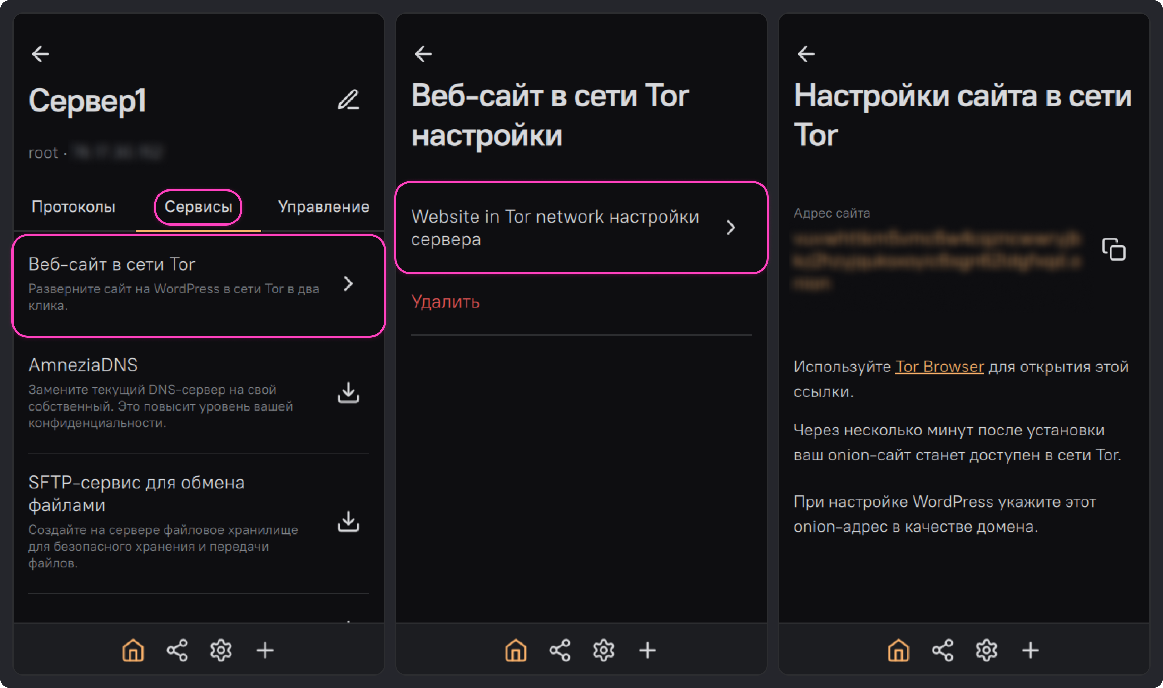Open home icon in the middle panel

click(516, 650)
